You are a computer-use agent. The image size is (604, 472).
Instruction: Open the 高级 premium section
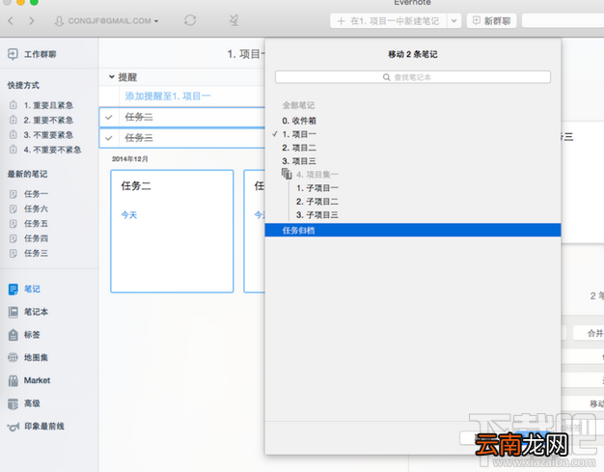coord(25,403)
